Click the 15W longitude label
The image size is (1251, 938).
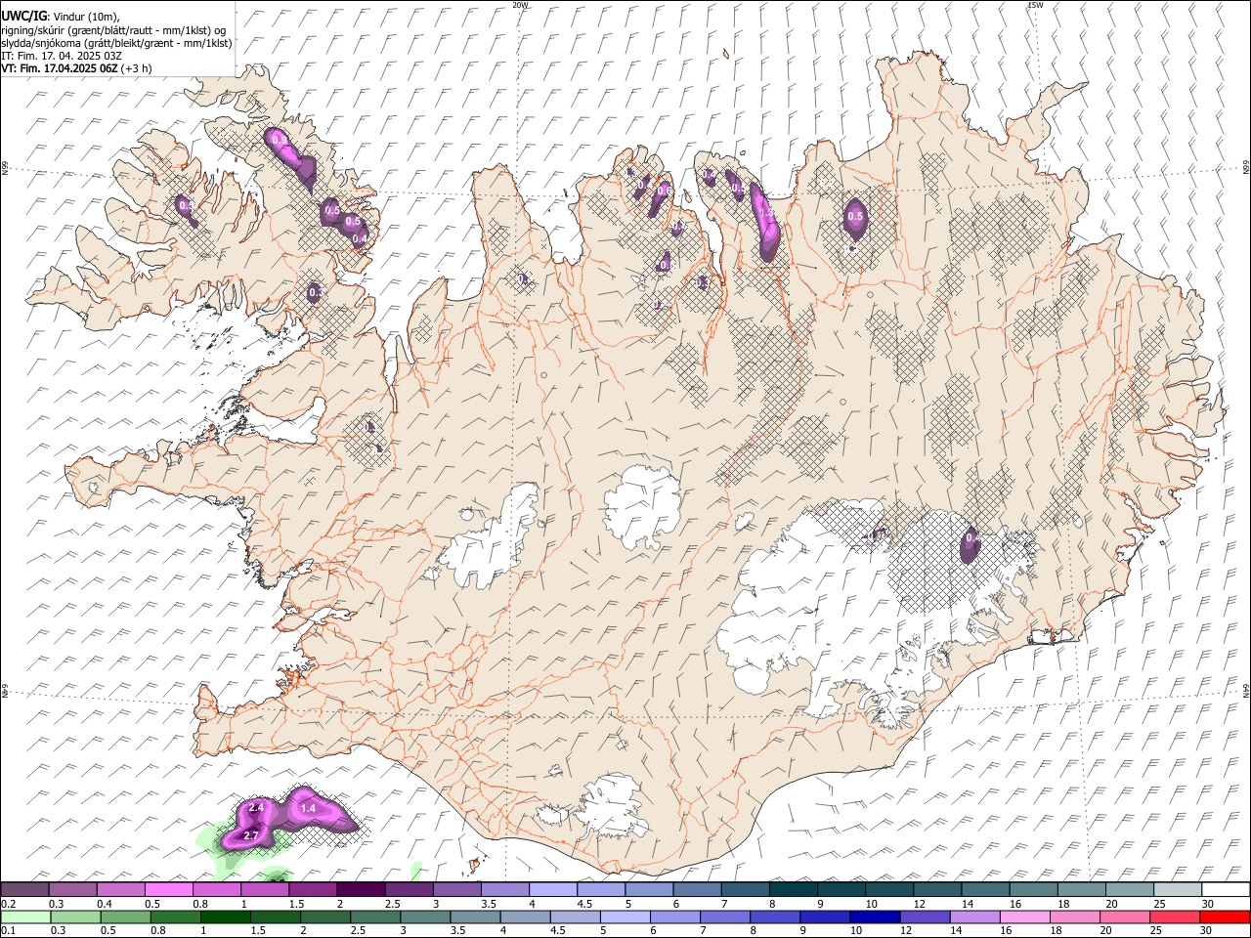point(1035,5)
